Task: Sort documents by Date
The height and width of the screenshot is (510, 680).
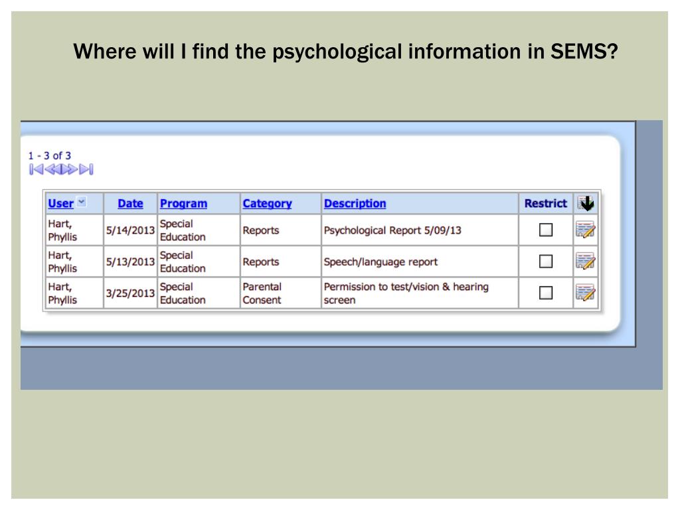Action: [130, 203]
